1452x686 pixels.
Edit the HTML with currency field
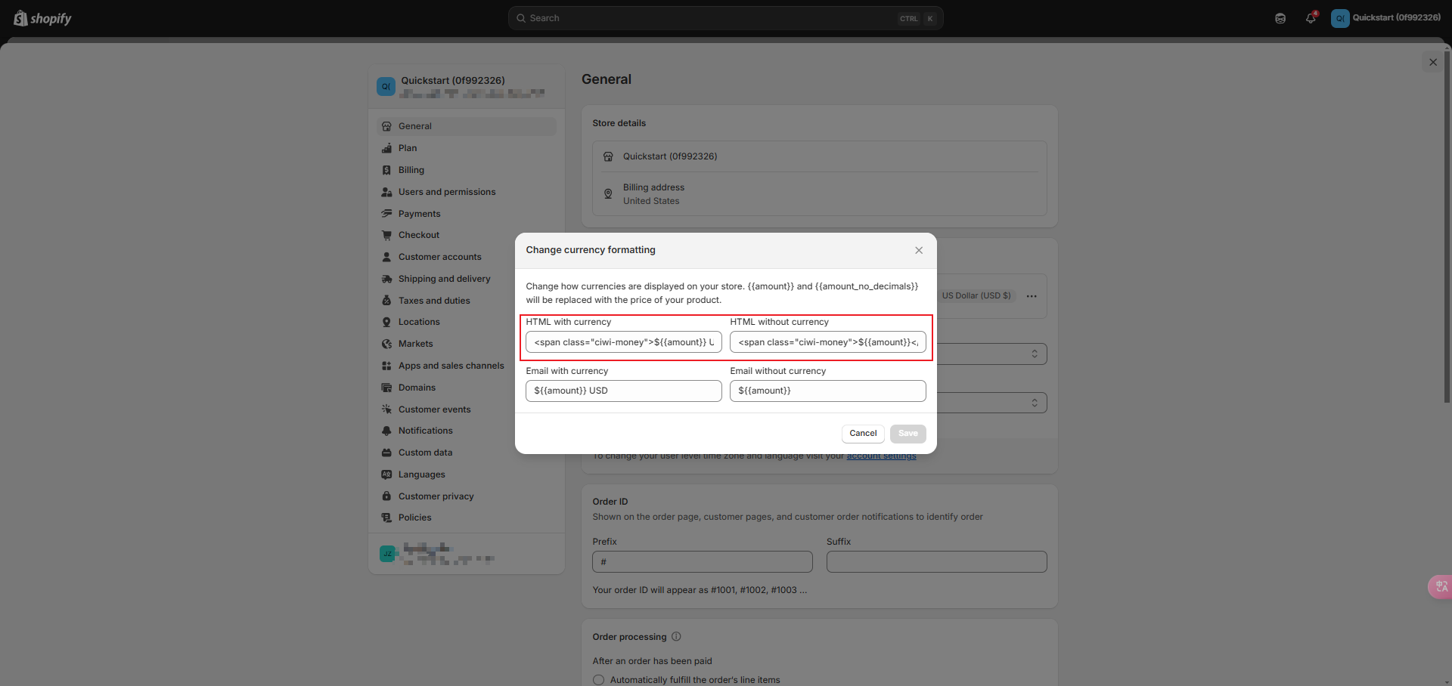pyautogui.click(x=623, y=342)
